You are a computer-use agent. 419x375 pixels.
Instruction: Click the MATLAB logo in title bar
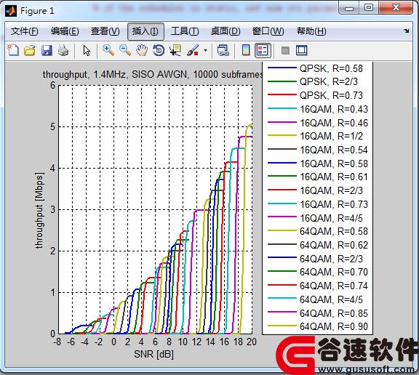pyautogui.click(x=11, y=11)
